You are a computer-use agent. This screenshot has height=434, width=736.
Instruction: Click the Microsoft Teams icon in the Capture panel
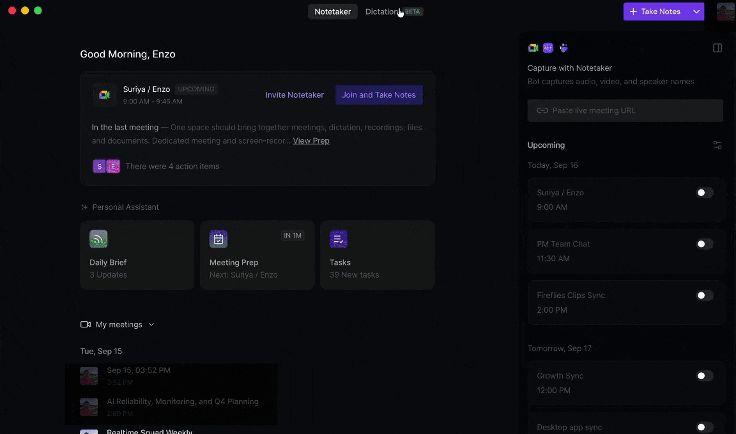click(x=563, y=48)
